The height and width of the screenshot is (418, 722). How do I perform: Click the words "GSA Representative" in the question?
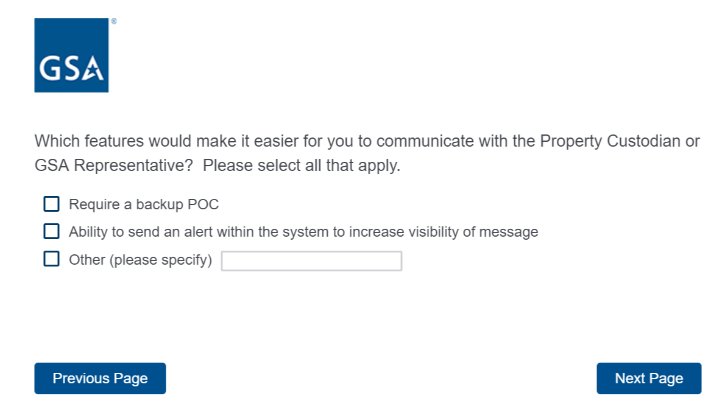pyautogui.click(x=113, y=165)
